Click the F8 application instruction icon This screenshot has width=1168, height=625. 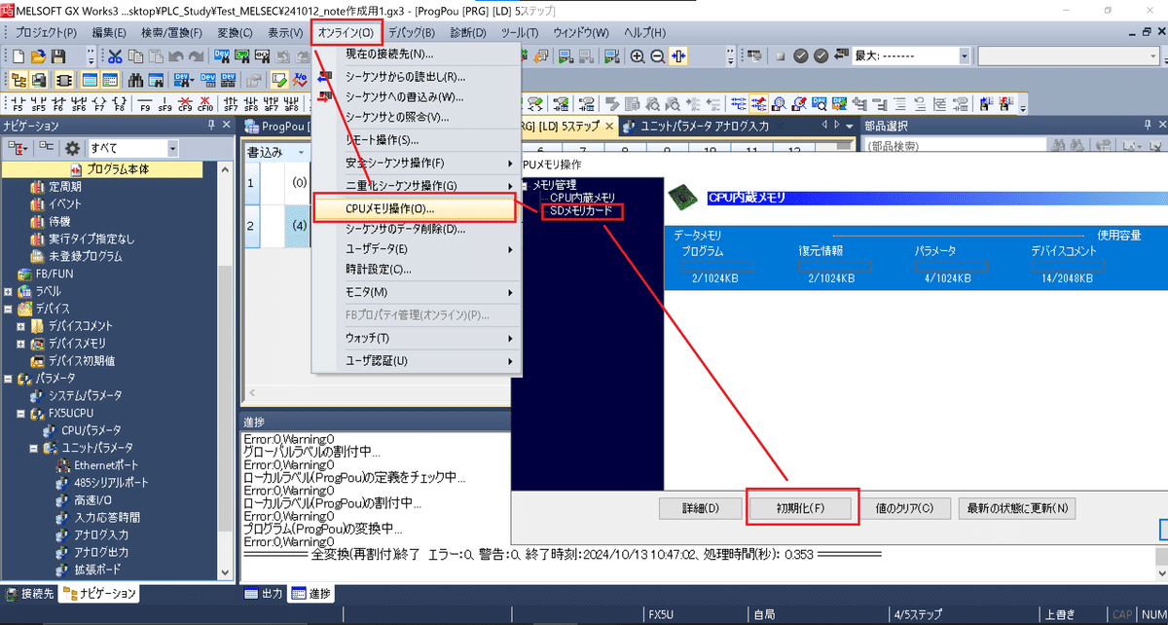click(120, 103)
